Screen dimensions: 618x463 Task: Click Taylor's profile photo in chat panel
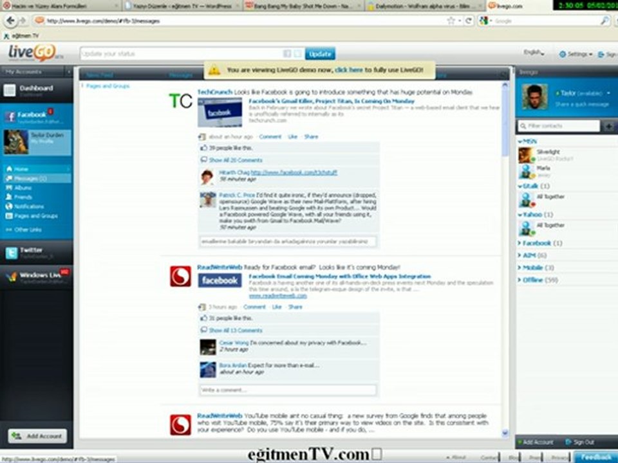point(534,97)
